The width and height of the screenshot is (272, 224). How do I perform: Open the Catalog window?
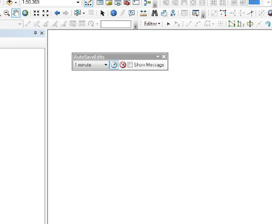pyautogui.click(x=109, y=3)
